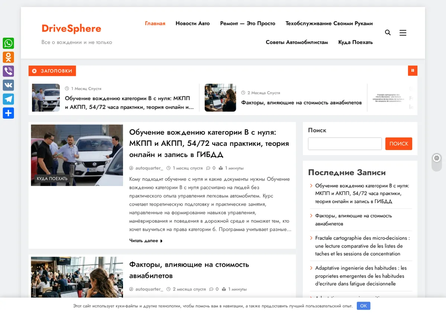Accept cookies with the OK button
The image size is (446, 314).
(363, 306)
